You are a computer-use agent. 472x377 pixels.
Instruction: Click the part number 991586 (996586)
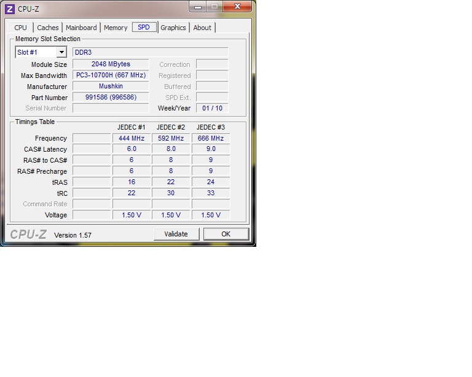click(111, 98)
